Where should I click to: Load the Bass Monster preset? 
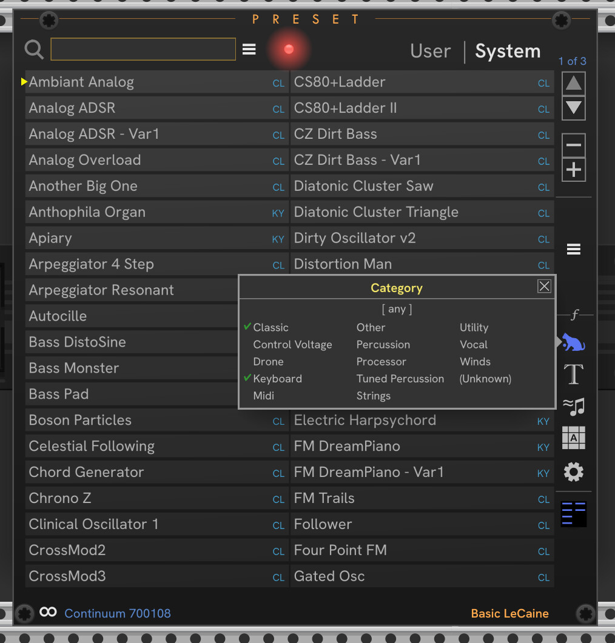[x=74, y=368]
